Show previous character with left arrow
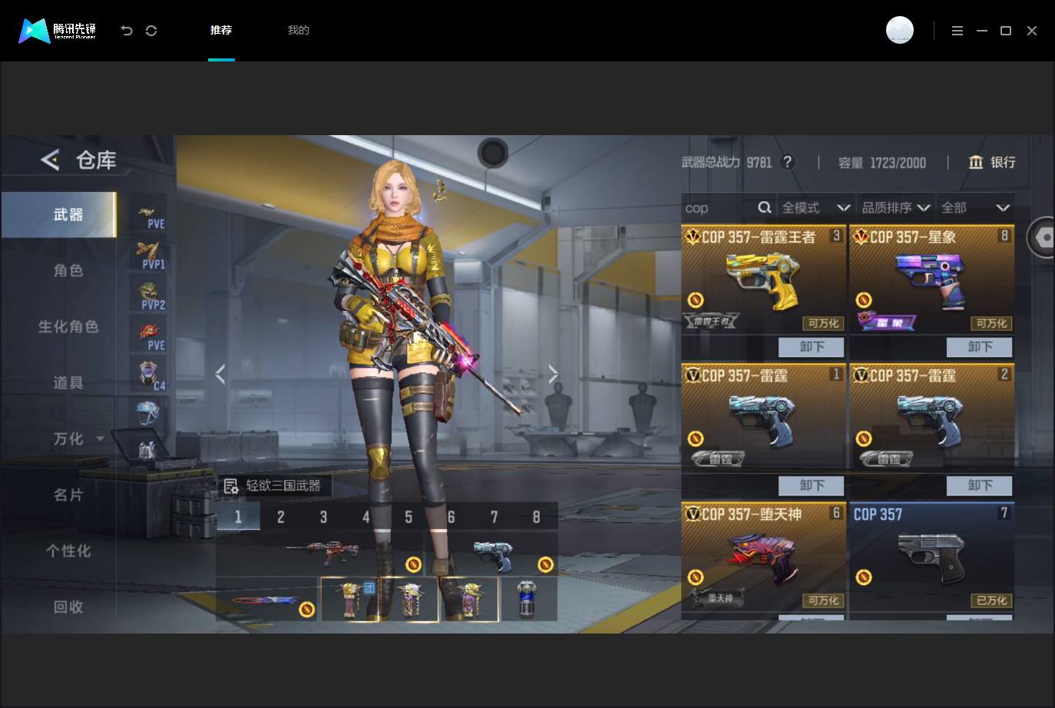The width and height of the screenshot is (1055, 708). point(220,374)
